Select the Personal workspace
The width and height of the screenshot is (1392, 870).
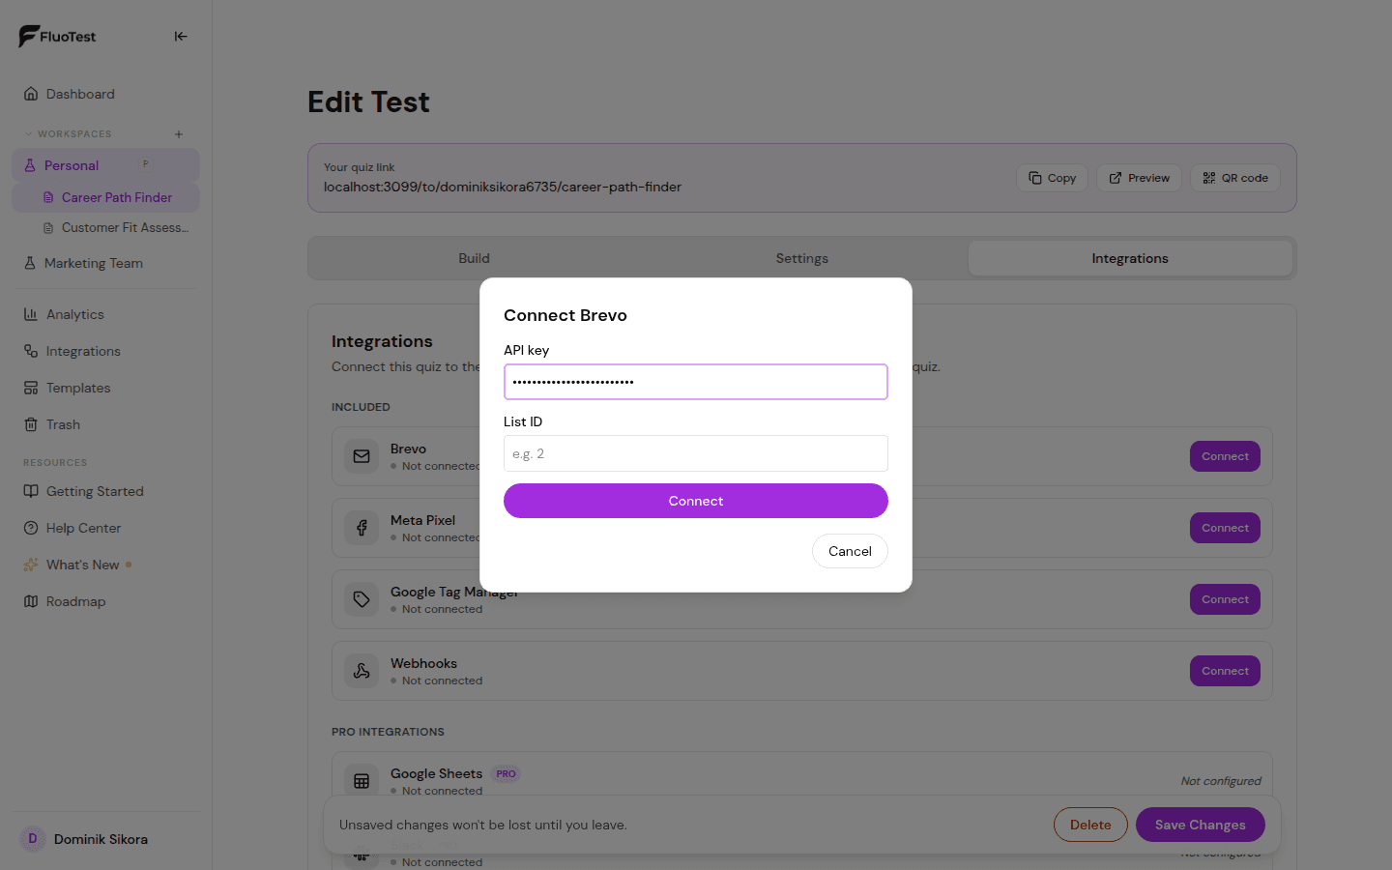pyautogui.click(x=105, y=165)
